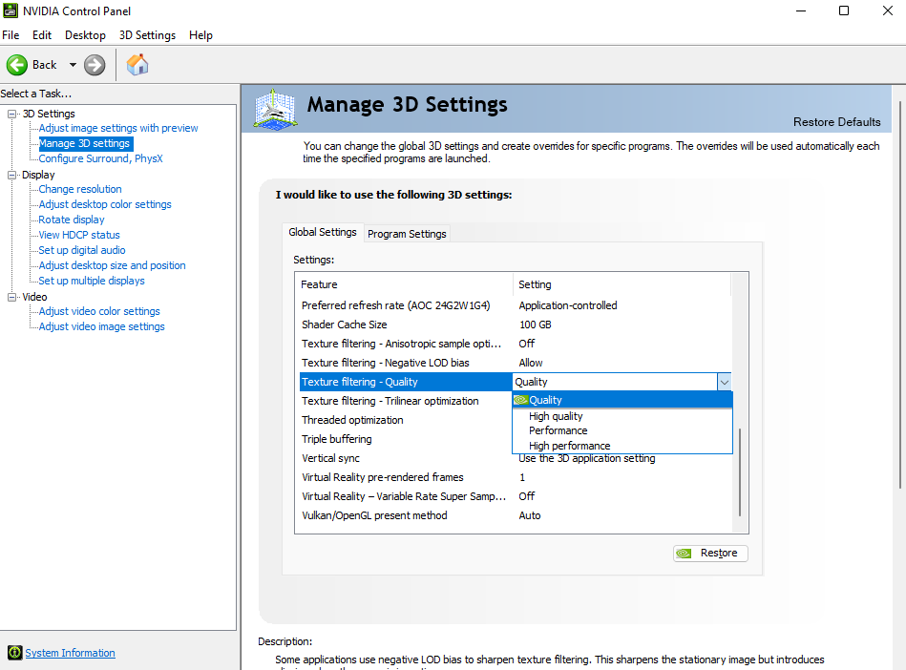Screen dimensions: 906x670
Task: Select the highlighted Quality option in list
Action: coord(622,400)
